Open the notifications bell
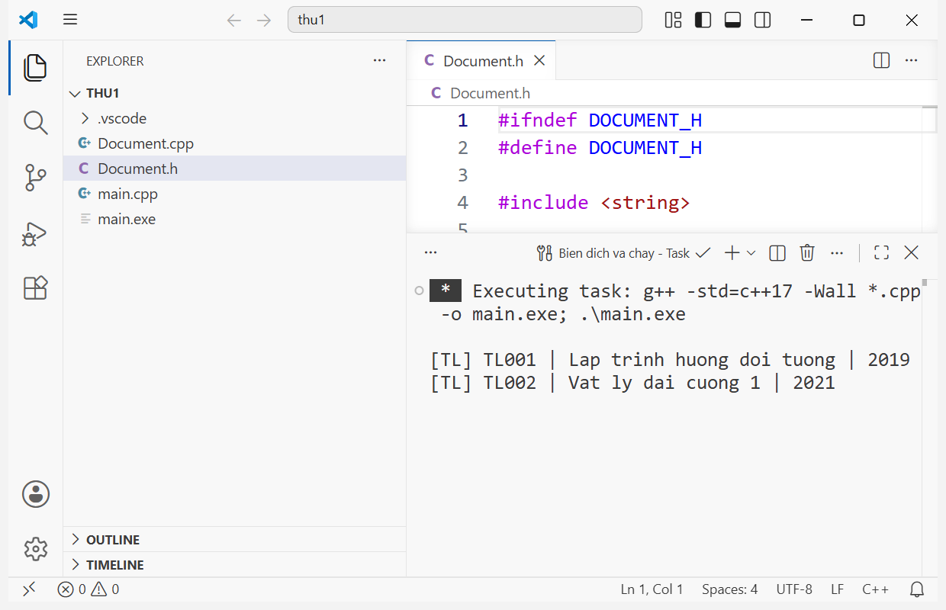Image resolution: width=946 pixels, height=610 pixels. [x=918, y=589]
